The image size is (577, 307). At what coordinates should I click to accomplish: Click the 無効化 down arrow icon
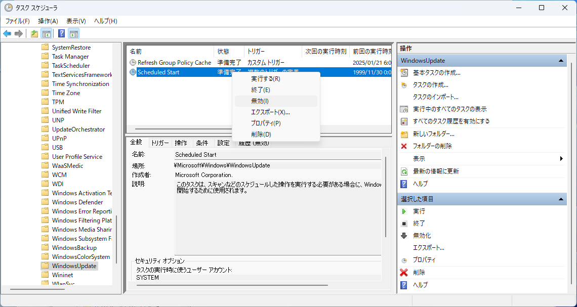(404, 236)
